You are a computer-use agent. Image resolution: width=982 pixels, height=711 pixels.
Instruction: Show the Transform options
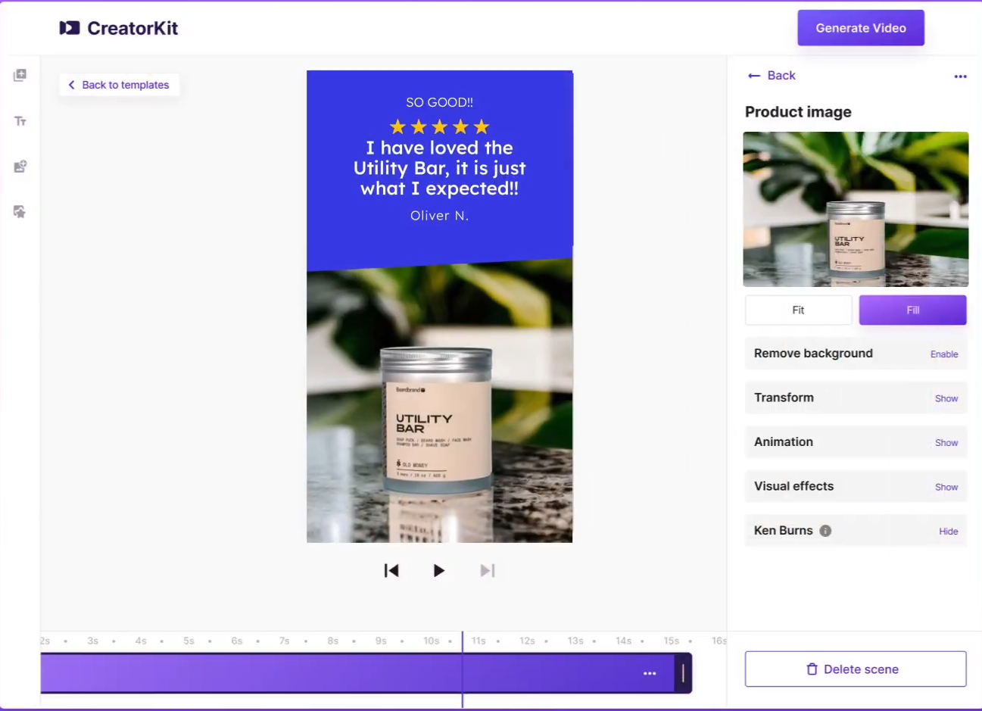click(x=946, y=398)
